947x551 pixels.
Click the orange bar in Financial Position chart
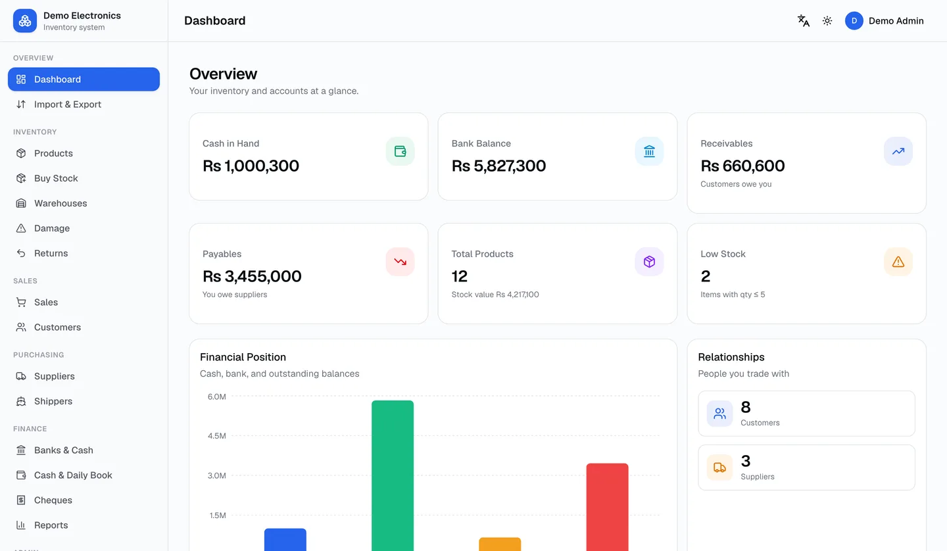pyautogui.click(x=500, y=544)
